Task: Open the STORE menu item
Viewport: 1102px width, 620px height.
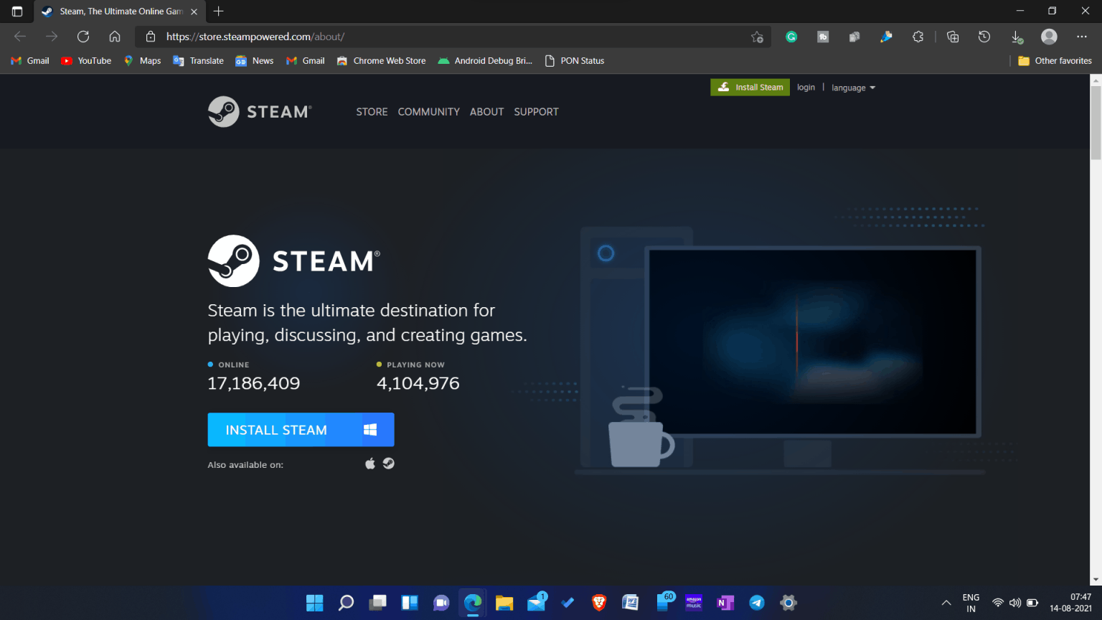Action: (x=372, y=112)
